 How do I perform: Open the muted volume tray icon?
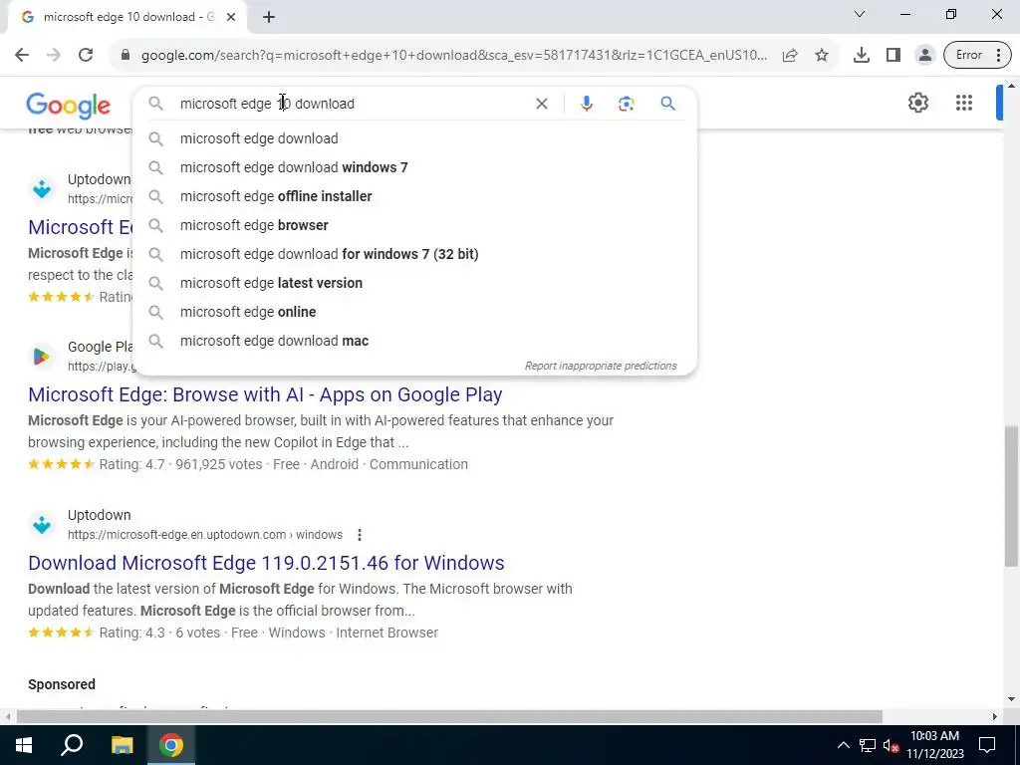click(x=891, y=745)
